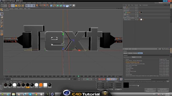
Task: Select the Move tool
Action: [x=13, y=6]
